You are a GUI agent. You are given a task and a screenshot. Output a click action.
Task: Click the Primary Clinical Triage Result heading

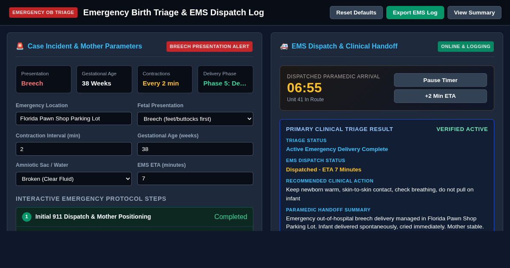pyautogui.click(x=340, y=129)
